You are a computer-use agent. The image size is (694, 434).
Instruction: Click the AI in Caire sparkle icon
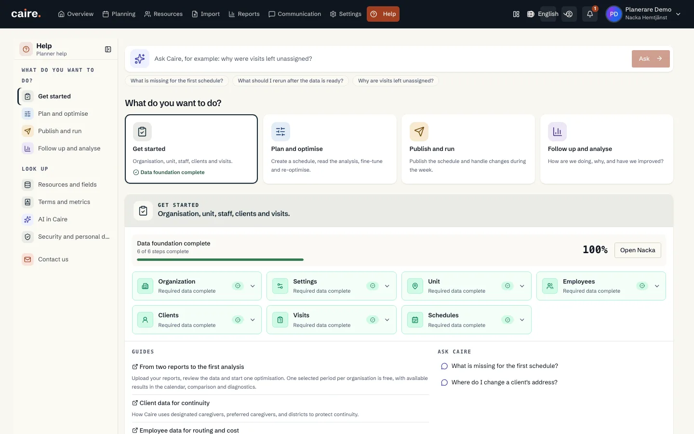(28, 219)
